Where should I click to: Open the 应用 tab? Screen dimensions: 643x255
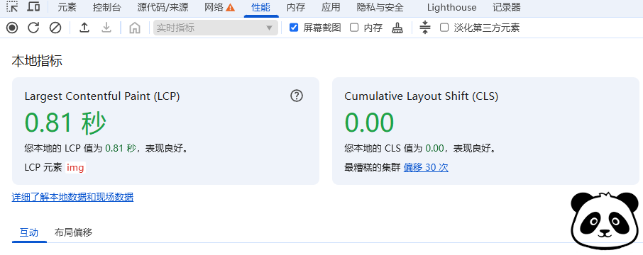(331, 7)
